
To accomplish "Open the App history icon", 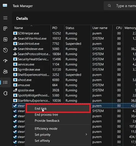I will coord(5,50).
